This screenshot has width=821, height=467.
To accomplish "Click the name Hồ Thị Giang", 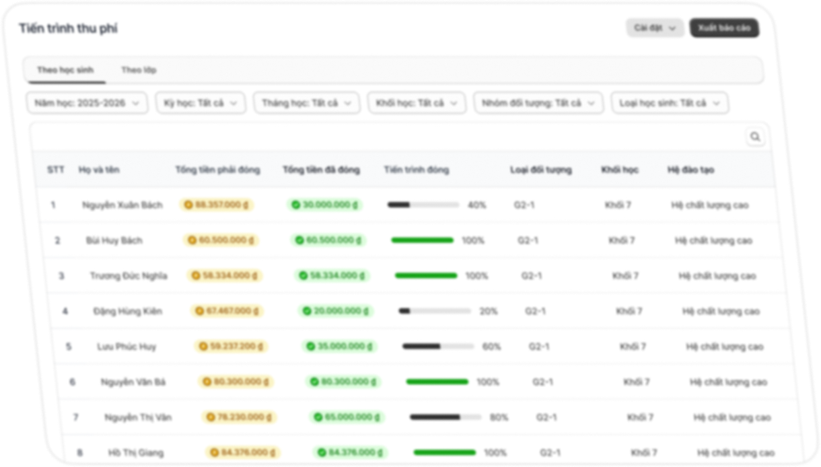I will coord(136,453).
